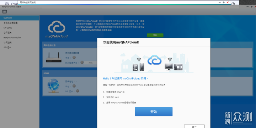Click the blue 开始 button in dialog
256x128 pixels.
point(154,112)
